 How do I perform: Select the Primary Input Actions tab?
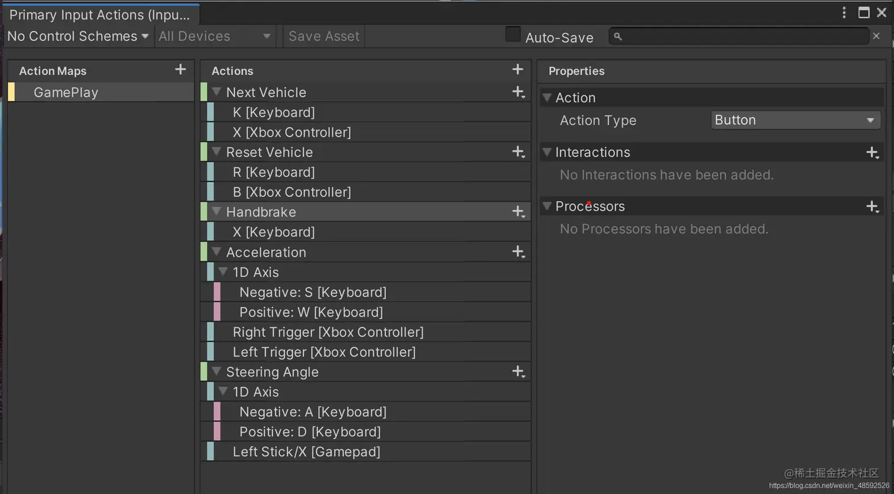coord(100,14)
